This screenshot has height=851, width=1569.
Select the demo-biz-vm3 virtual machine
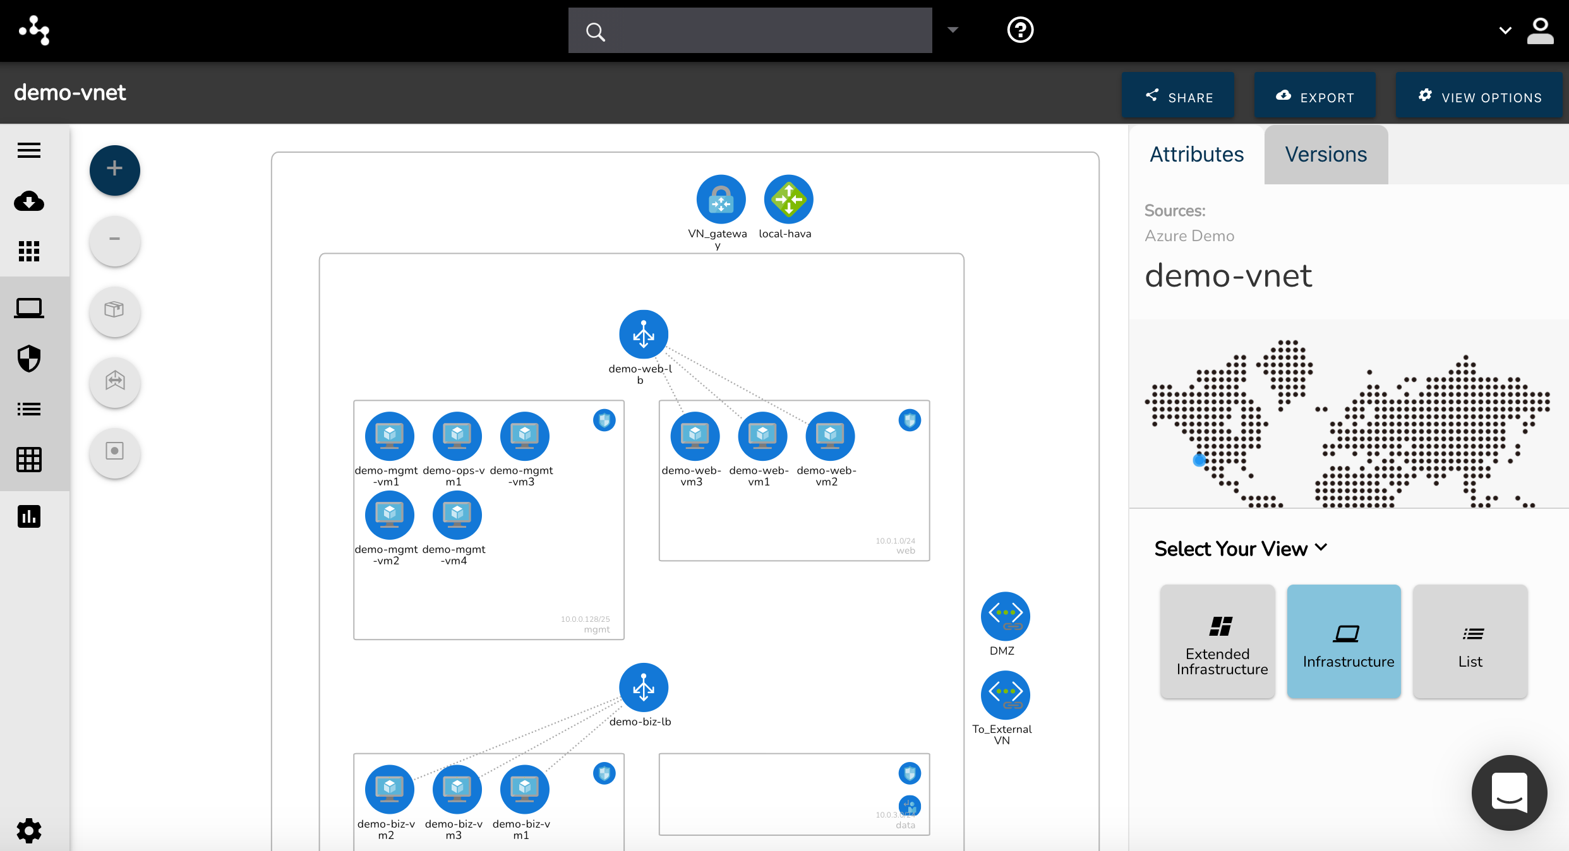click(457, 790)
